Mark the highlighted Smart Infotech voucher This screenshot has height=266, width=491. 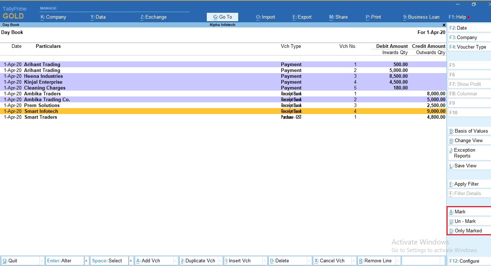point(457,212)
